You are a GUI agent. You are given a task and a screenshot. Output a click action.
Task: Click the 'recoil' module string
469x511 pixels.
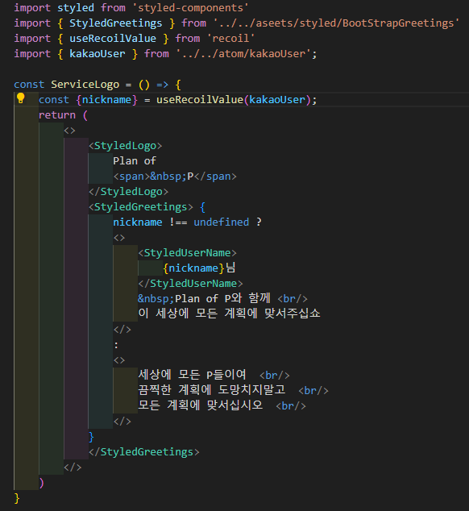point(230,38)
